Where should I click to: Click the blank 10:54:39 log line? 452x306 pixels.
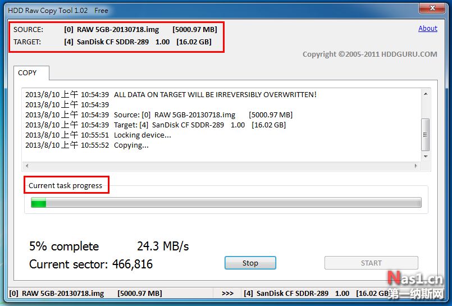tap(67, 104)
